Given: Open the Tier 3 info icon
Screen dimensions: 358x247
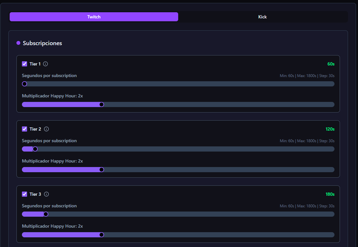Looking at the screenshot, I should pos(46,194).
